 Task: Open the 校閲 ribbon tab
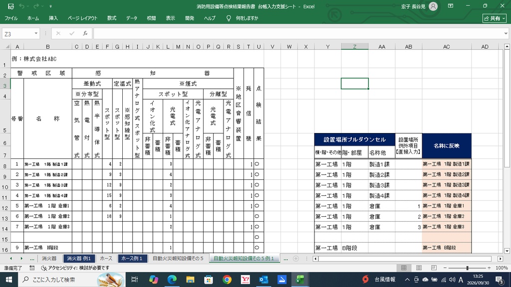coord(151,18)
